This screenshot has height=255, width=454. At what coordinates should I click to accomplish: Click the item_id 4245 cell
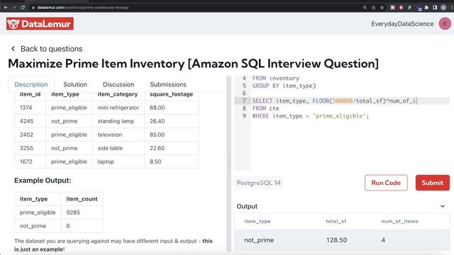point(30,121)
